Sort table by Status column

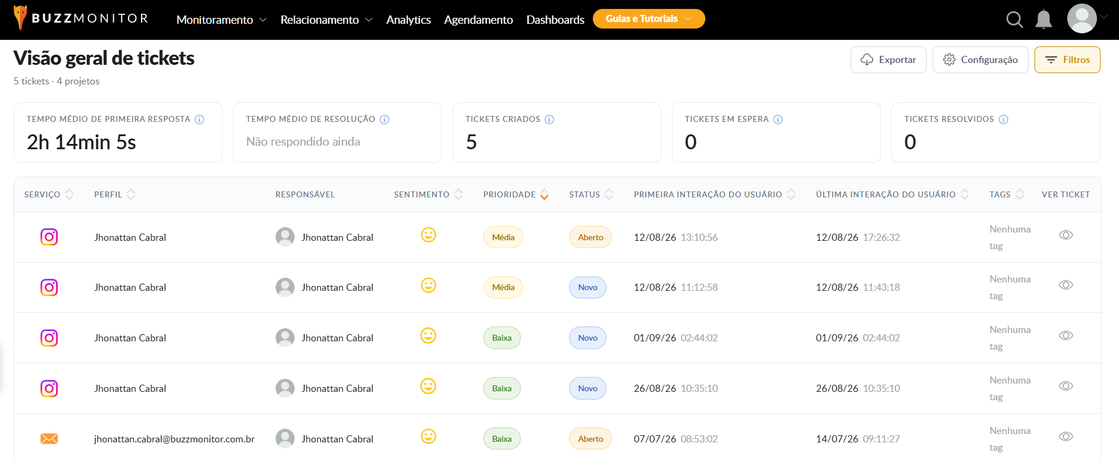[609, 194]
